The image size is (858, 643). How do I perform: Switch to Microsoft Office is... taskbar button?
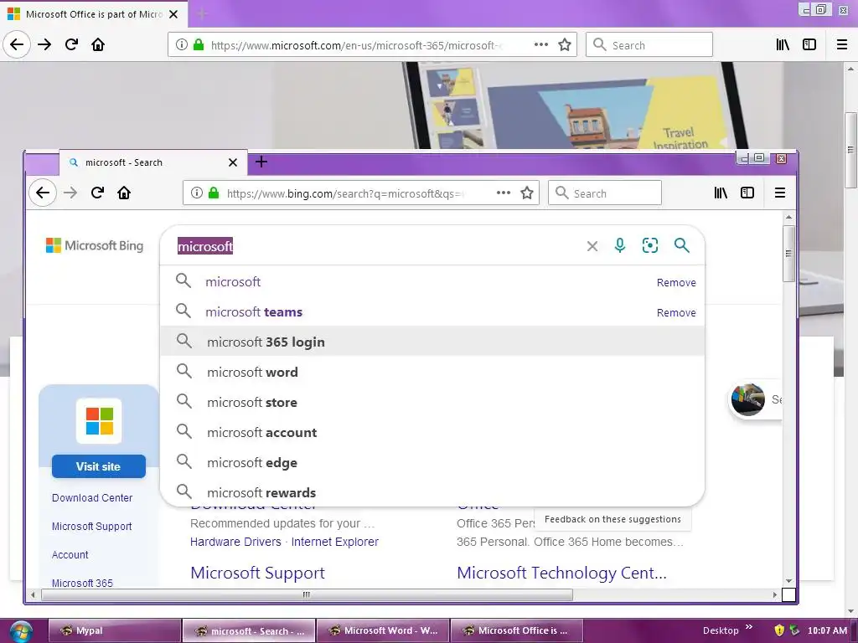516,630
